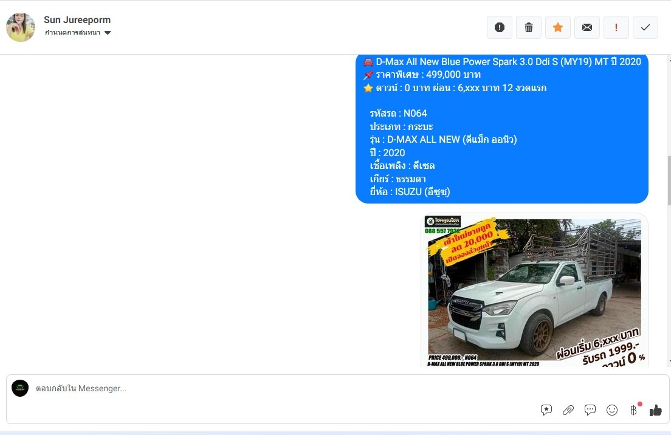Flag conversation with red exclamation icon
The image size is (671, 435).
[616, 27]
